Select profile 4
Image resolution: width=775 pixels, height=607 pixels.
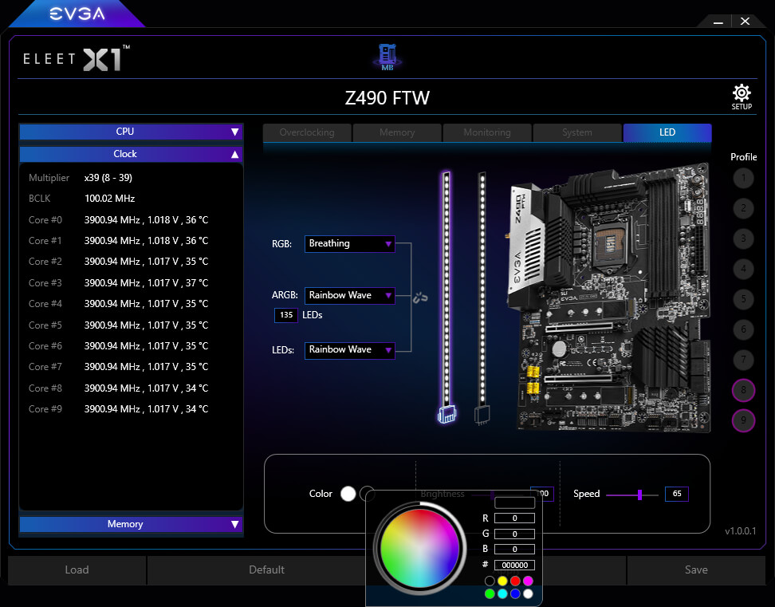[743, 269]
